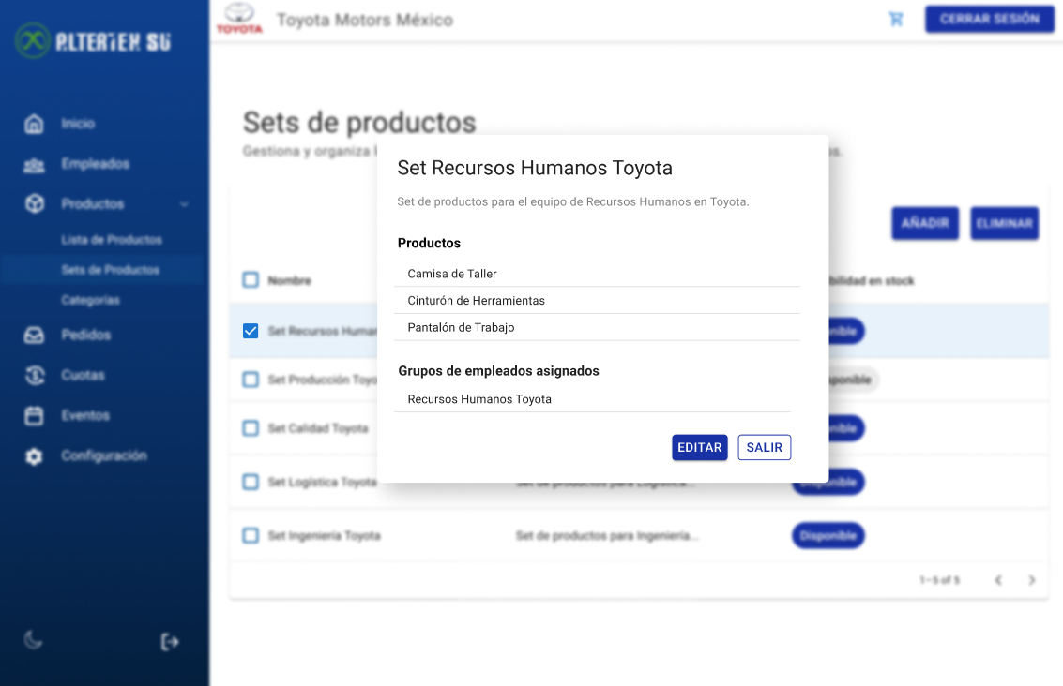Viewport: 1063px width, 686px height.
Task: Open the Cuotas menu item
Action: click(83, 375)
